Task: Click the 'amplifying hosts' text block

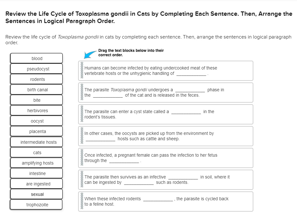Action: tap(36, 163)
